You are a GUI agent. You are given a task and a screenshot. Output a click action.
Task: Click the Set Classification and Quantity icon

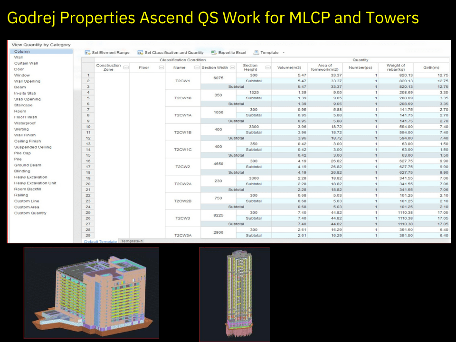click(140, 53)
